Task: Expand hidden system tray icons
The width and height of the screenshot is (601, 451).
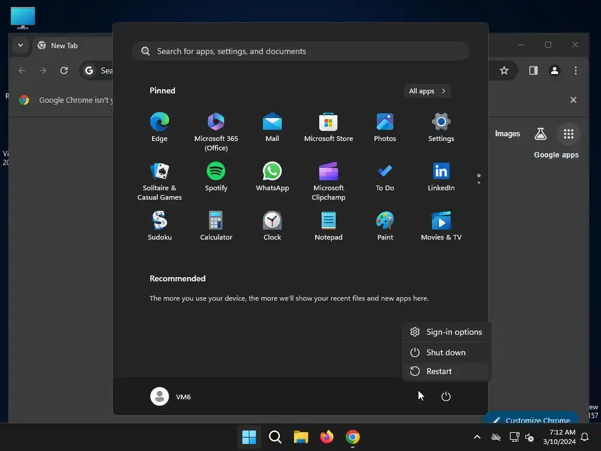Action: (477, 437)
